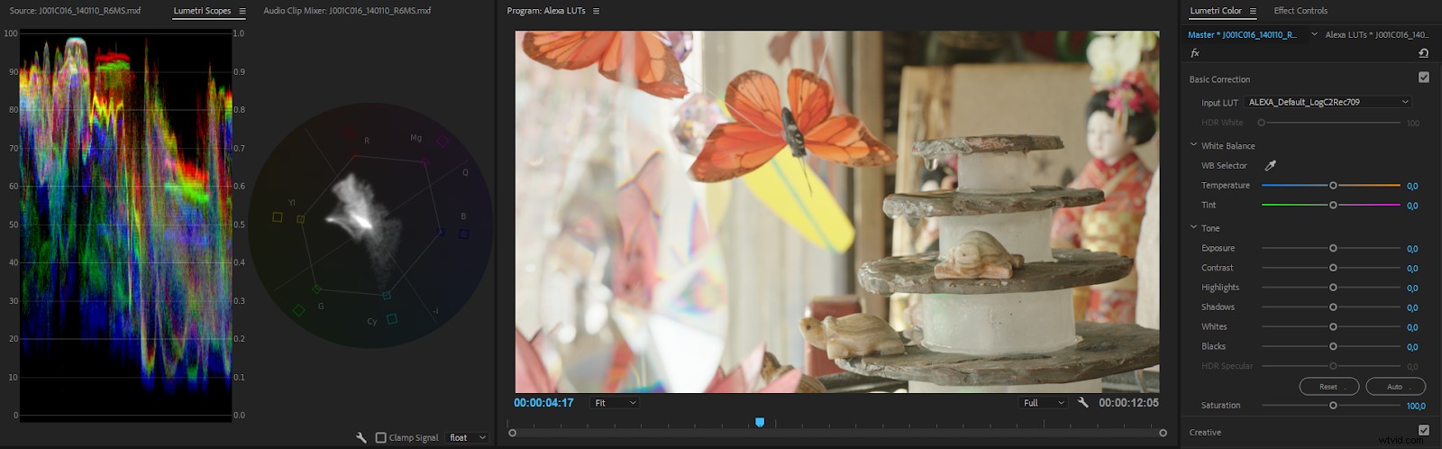Pick the WB Selector eyedropper

point(1271,165)
